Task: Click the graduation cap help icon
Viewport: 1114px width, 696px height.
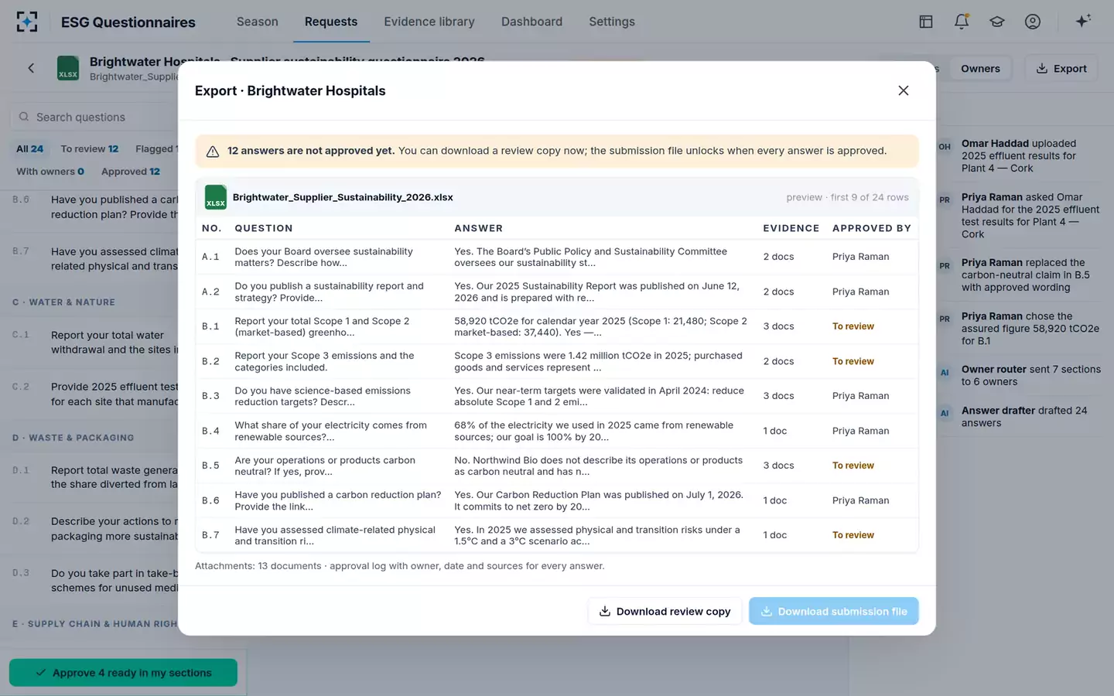Action: tap(997, 22)
